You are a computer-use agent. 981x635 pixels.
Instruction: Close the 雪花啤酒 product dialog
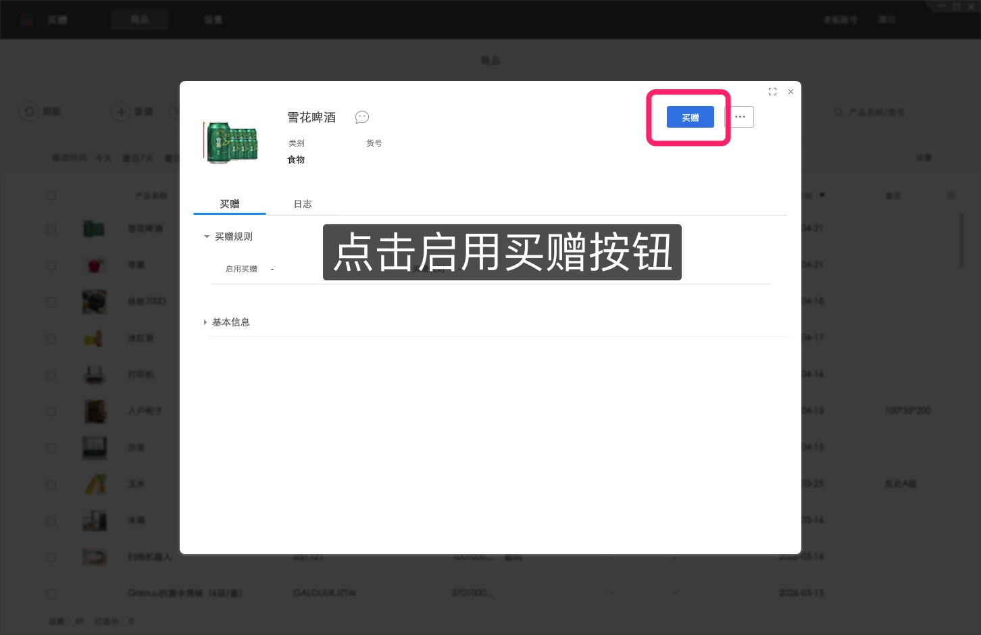click(790, 92)
